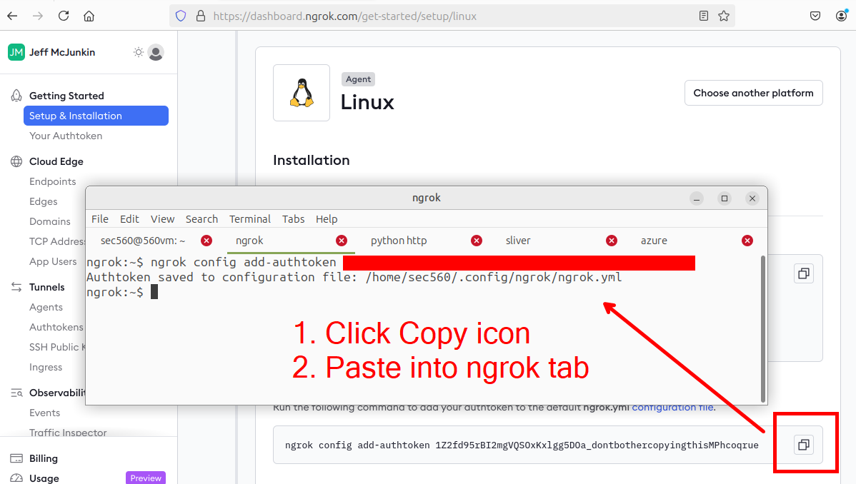Click the browser reload icon
The image size is (856, 484).
point(64,16)
